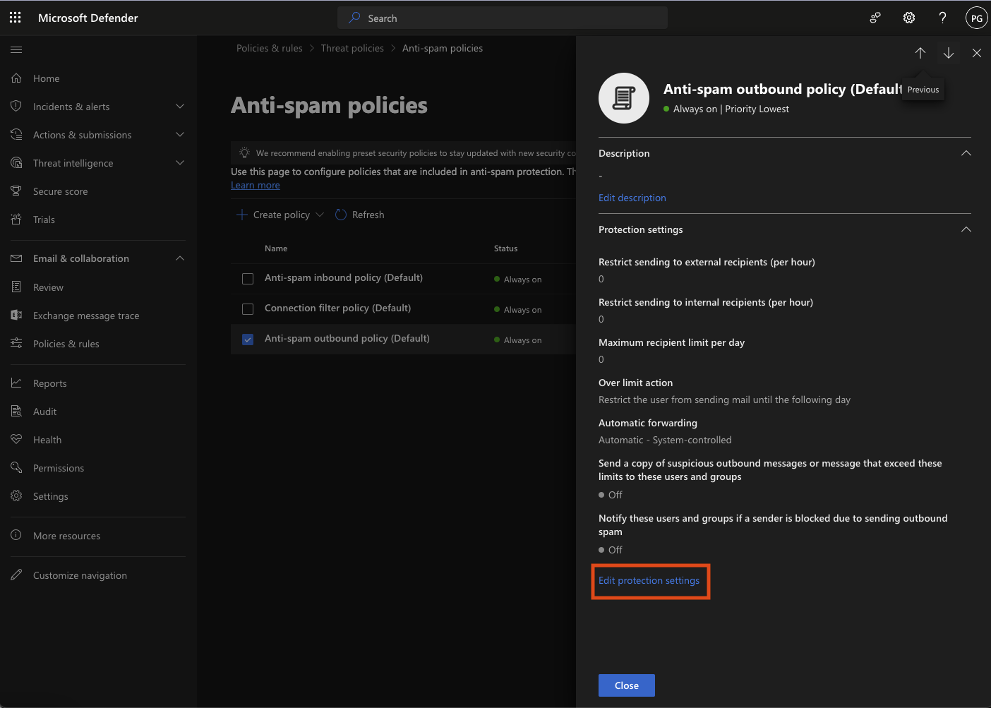991x708 pixels.
Task: Click the Edit protection settings link
Action: coord(649,580)
